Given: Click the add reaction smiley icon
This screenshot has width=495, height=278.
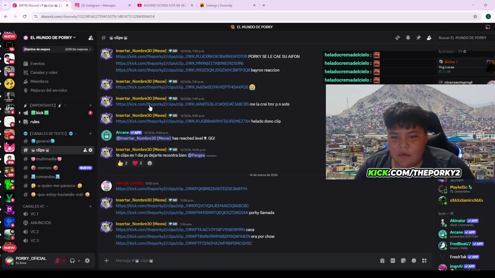Looking at the screenshot, I should pyautogui.click(x=150, y=163).
